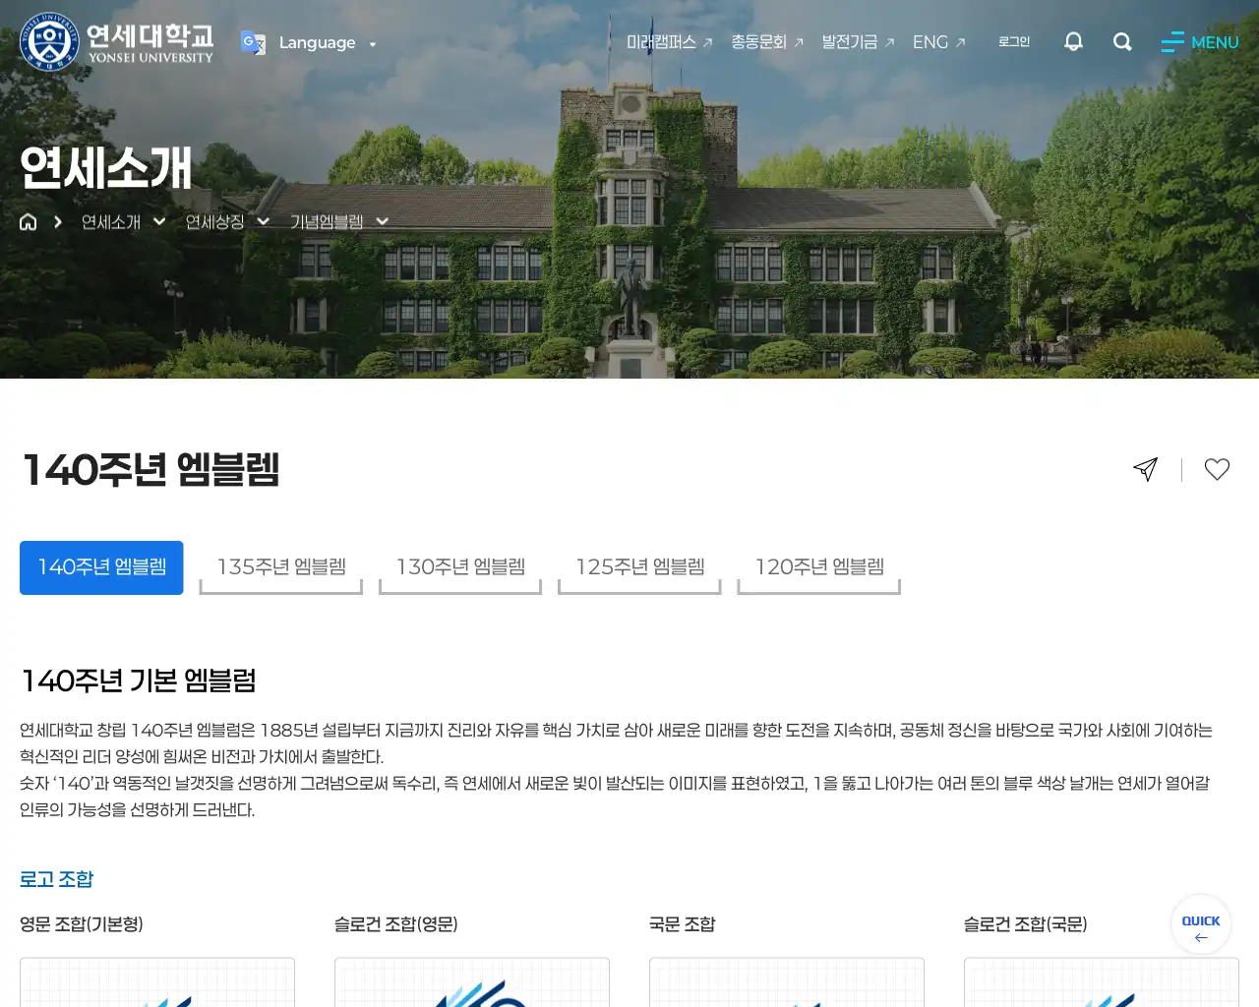
Task: Click the 슬로건 조합(국문) label
Action: [1026, 924]
